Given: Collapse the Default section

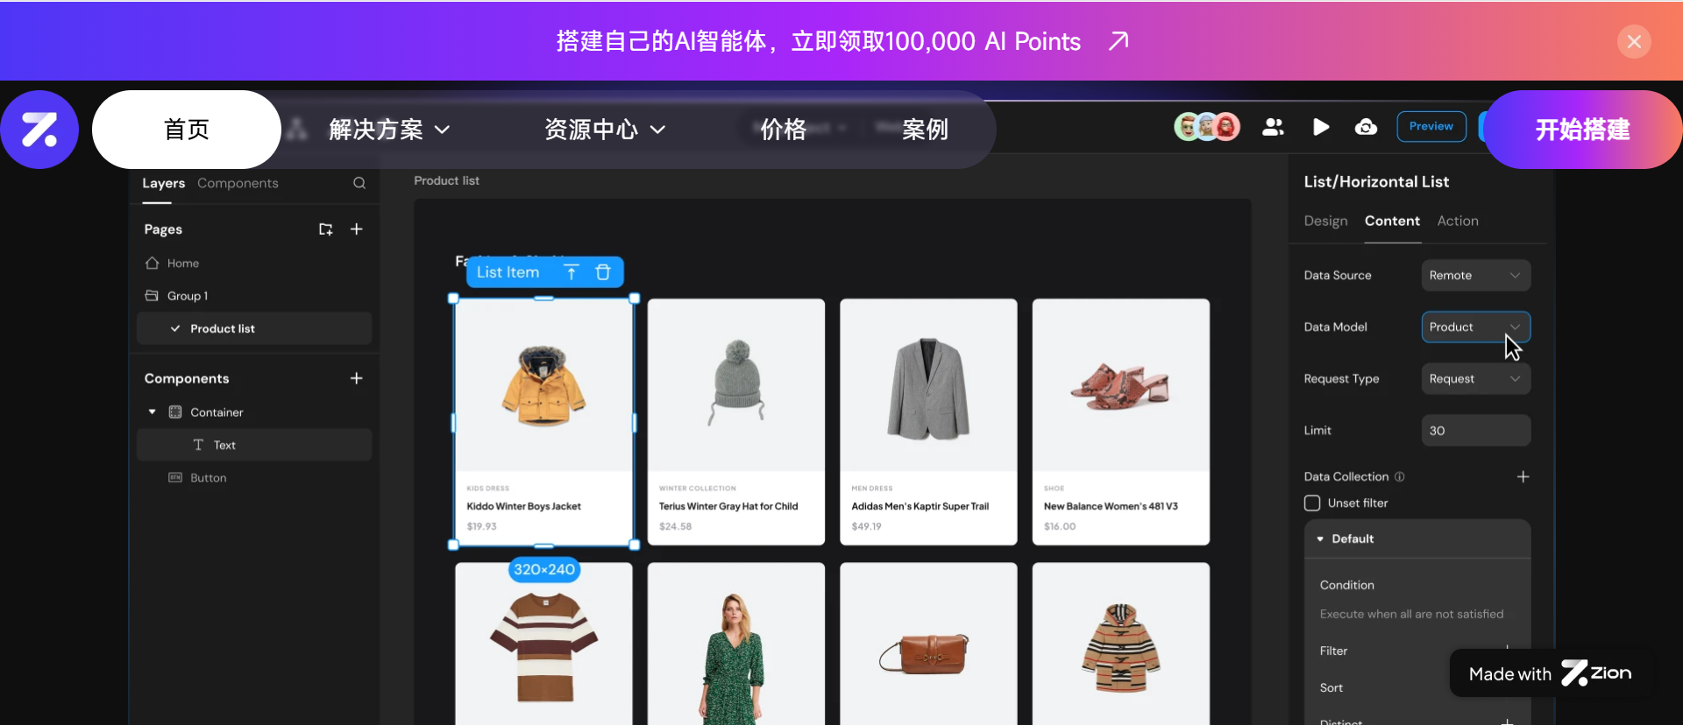Looking at the screenshot, I should tap(1320, 538).
